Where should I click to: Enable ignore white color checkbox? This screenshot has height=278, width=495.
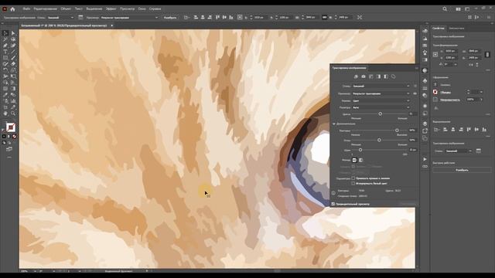point(353,183)
